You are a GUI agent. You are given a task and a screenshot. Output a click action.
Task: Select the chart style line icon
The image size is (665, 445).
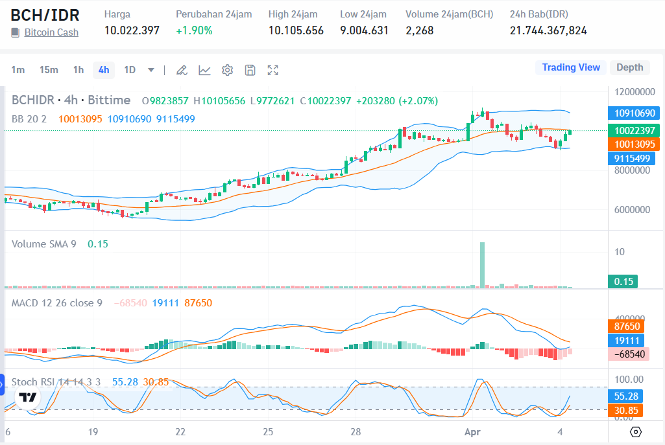click(204, 69)
